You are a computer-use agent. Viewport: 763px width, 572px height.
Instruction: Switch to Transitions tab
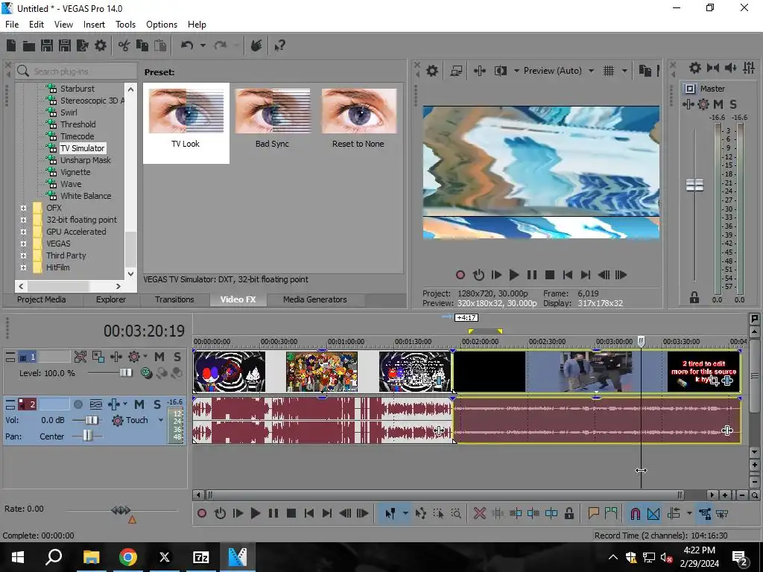[x=174, y=299]
